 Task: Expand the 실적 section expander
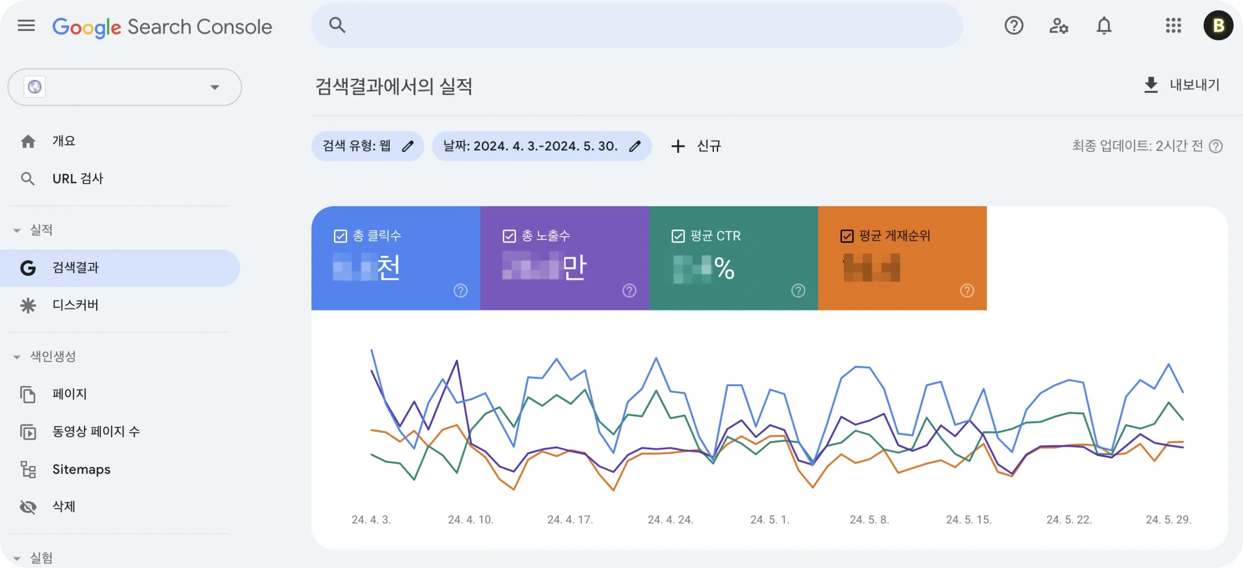[17, 230]
